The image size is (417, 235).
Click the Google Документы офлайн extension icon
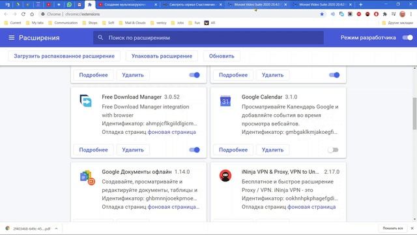click(x=87, y=178)
